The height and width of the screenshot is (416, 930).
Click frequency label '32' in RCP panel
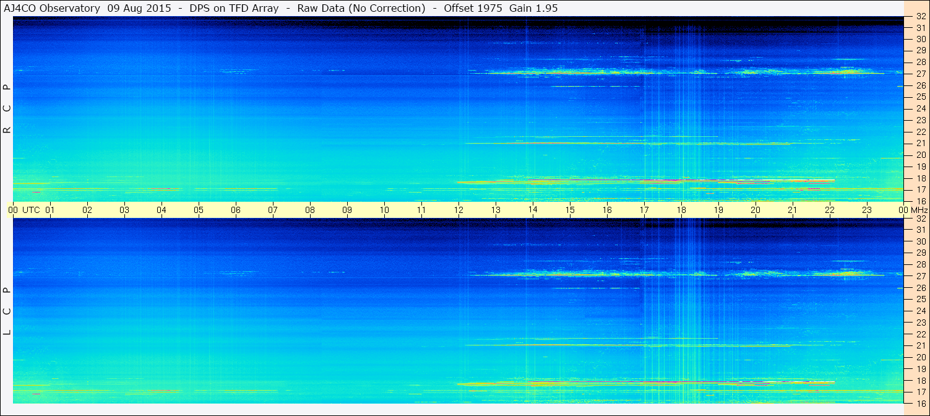[920, 17]
